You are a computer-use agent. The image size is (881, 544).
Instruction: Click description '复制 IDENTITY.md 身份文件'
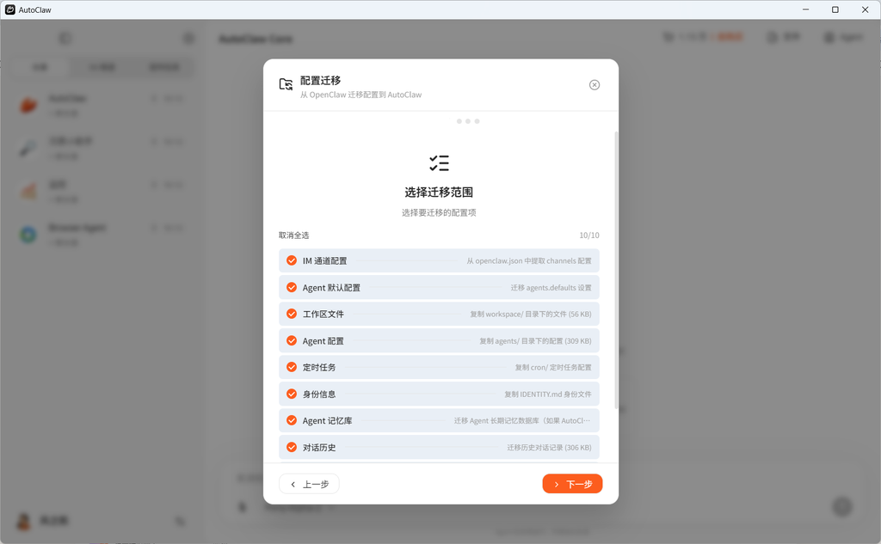coord(548,394)
